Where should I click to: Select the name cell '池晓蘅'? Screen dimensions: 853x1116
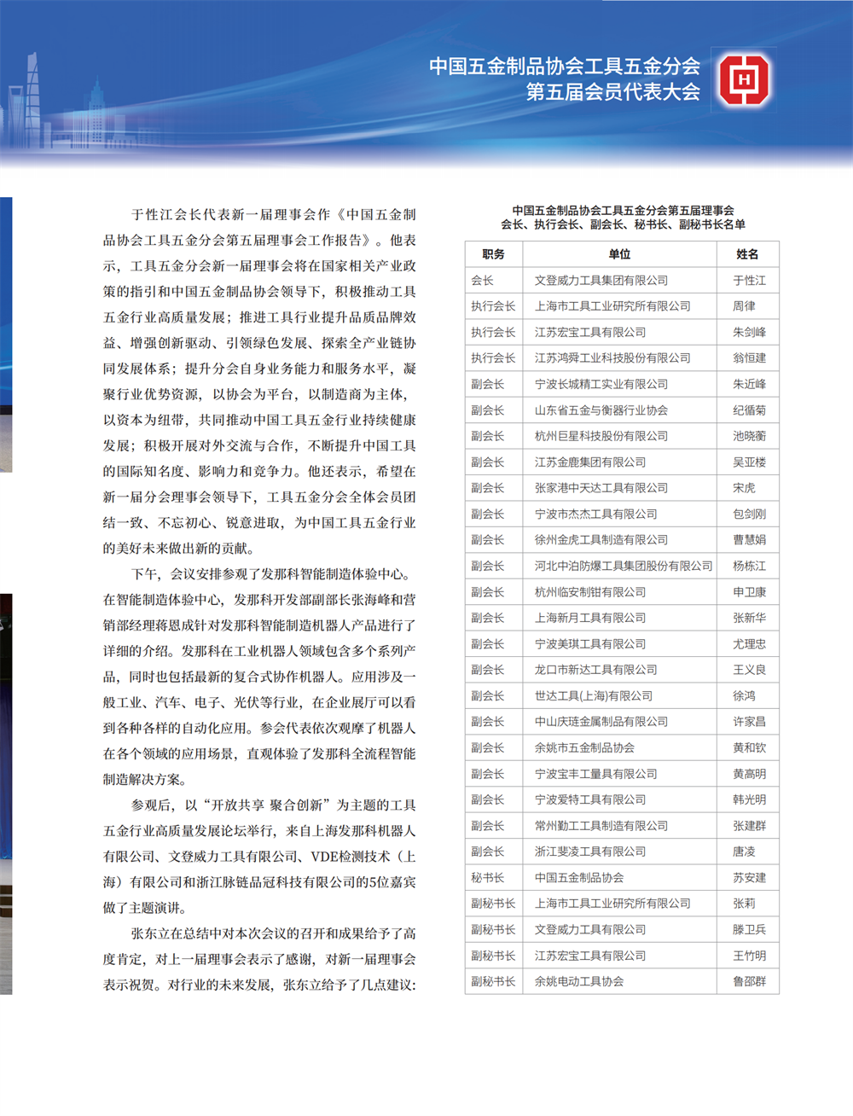point(750,436)
